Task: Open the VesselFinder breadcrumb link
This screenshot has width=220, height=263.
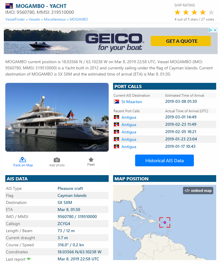Action: pyautogui.click(x=15, y=19)
